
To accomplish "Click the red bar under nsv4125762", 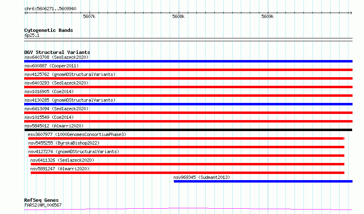I will pyautogui.click(x=188, y=78).
